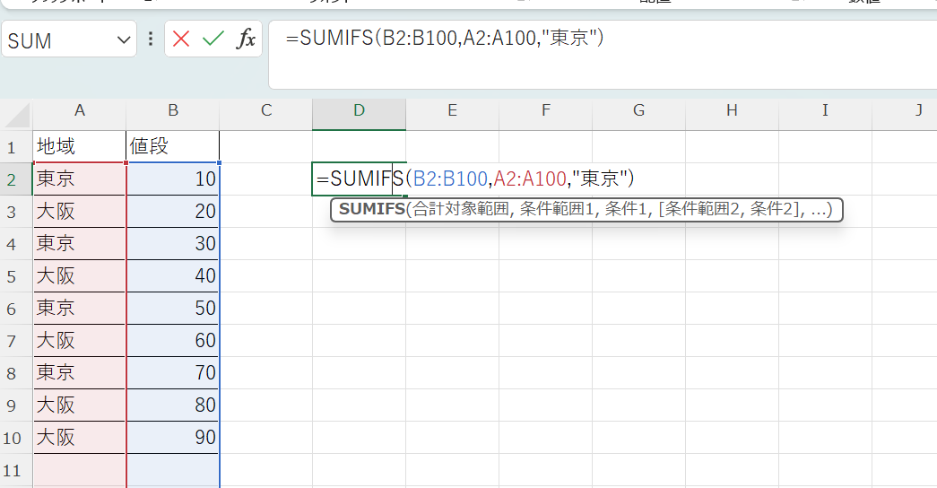Select the row 11 header
Viewport: 937px width, 488px height.
coord(13,470)
